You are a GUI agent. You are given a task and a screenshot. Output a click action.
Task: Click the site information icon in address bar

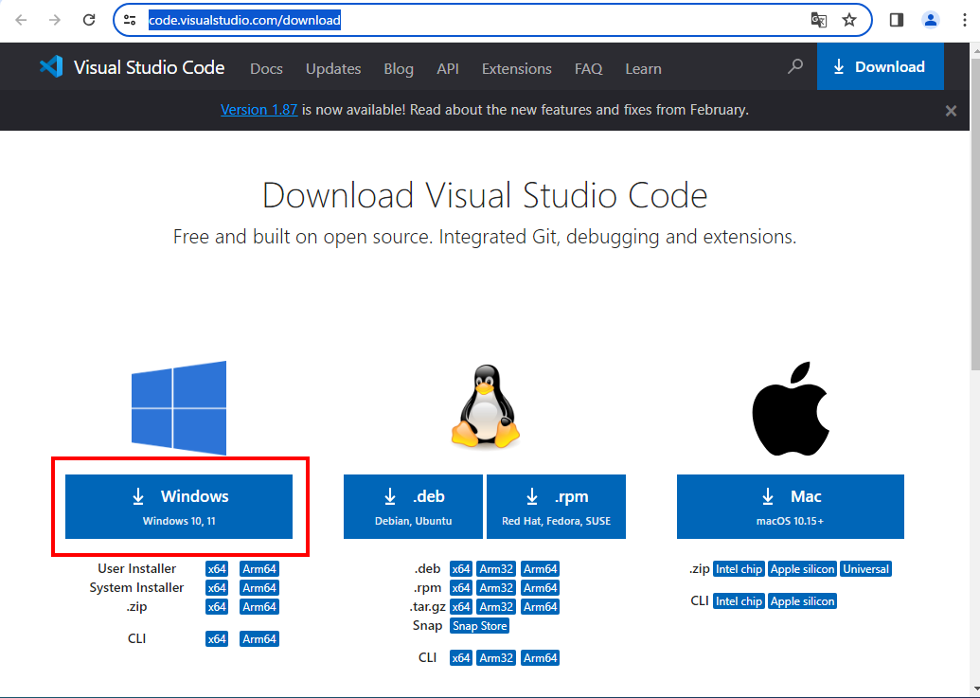(131, 20)
